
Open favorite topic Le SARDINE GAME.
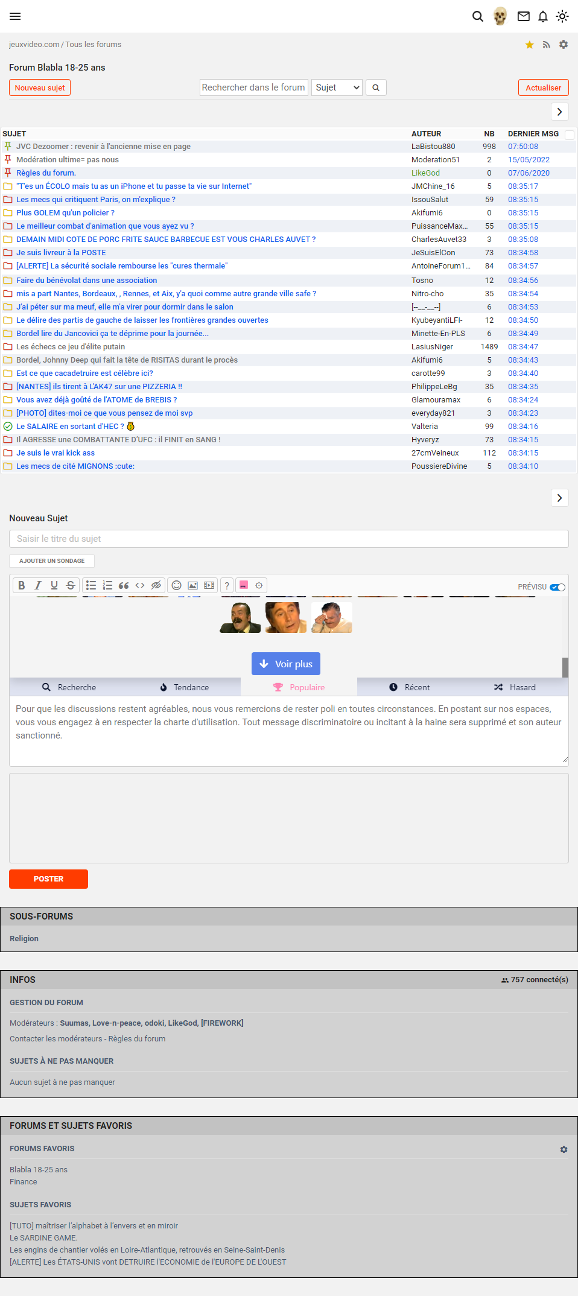click(x=43, y=1238)
